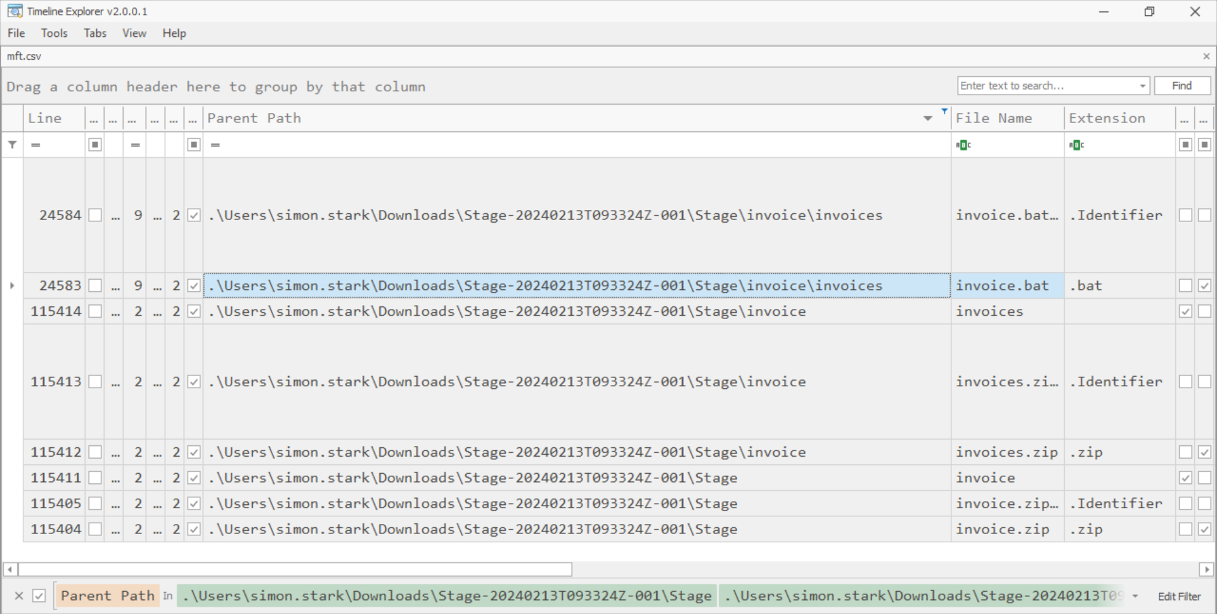Image resolution: width=1217 pixels, height=614 pixels.
Task: Click the Parent Path equals filter operator
Action: tap(216, 145)
